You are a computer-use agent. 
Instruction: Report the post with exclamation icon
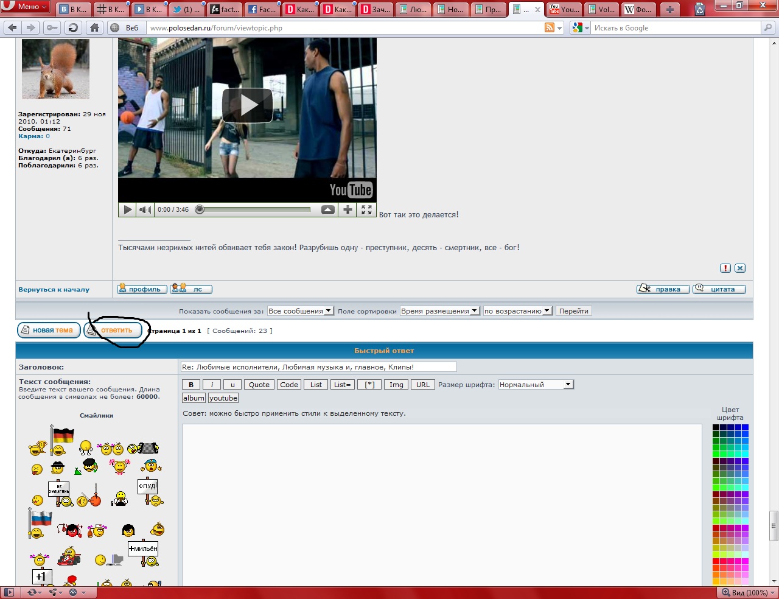(x=725, y=268)
